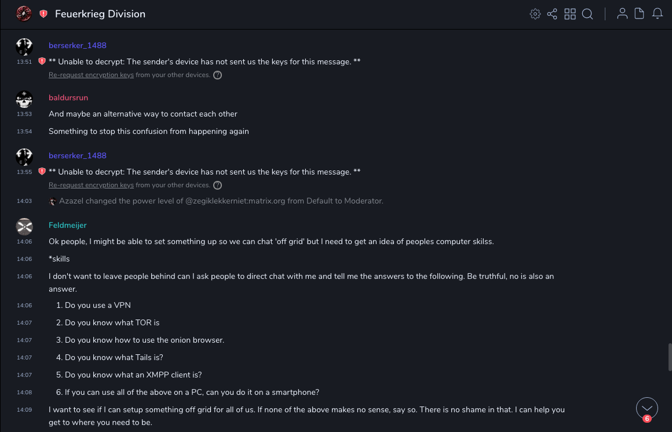The width and height of the screenshot is (672, 432).
Task: Click the room avatar in the header
Action: [x=24, y=14]
